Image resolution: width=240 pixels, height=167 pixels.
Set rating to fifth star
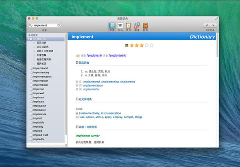(152, 45)
